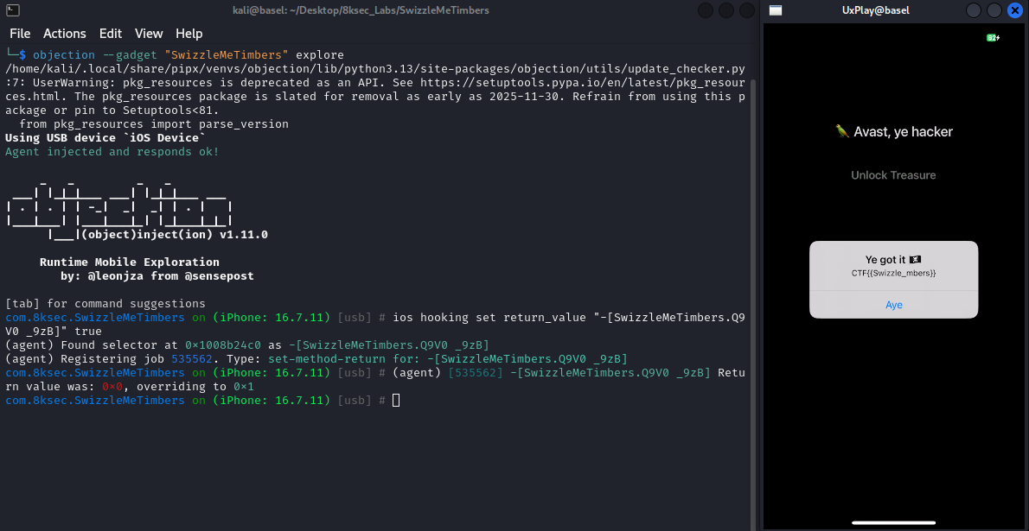Click the flag text CTF{{Swizzle_mbers}}

click(x=893, y=273)
